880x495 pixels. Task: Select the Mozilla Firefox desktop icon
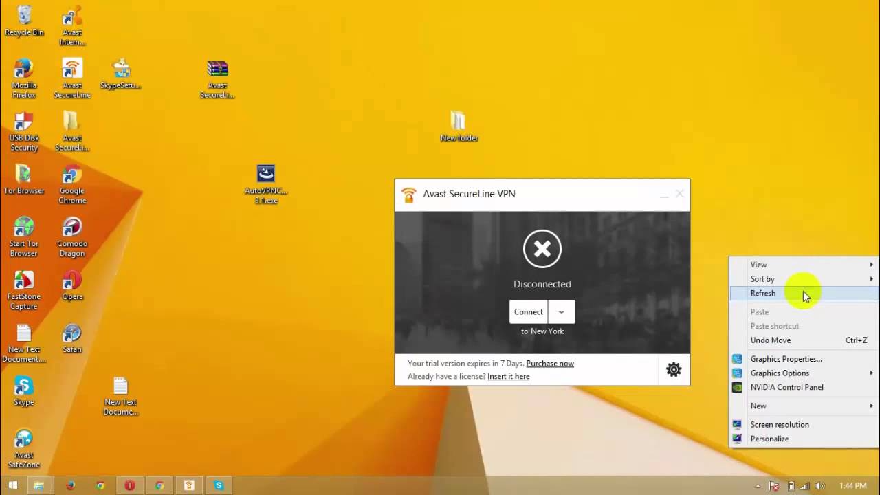pyautogui.click(x=24, y=78)
